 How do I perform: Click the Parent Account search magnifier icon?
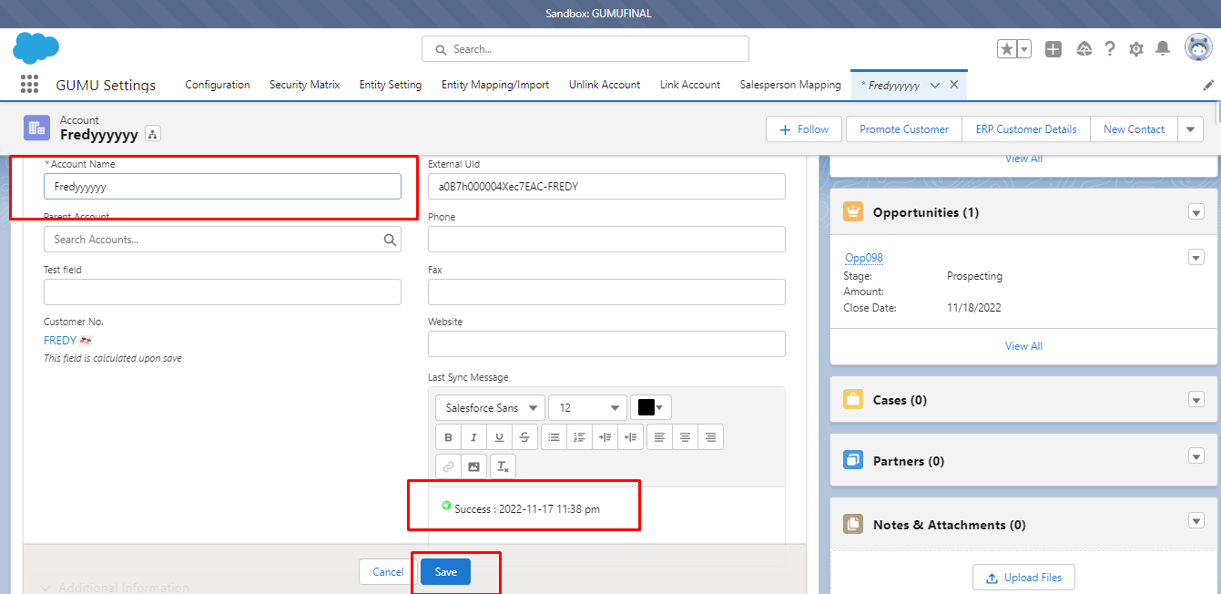pyautogui.click(x=390, y=240)
